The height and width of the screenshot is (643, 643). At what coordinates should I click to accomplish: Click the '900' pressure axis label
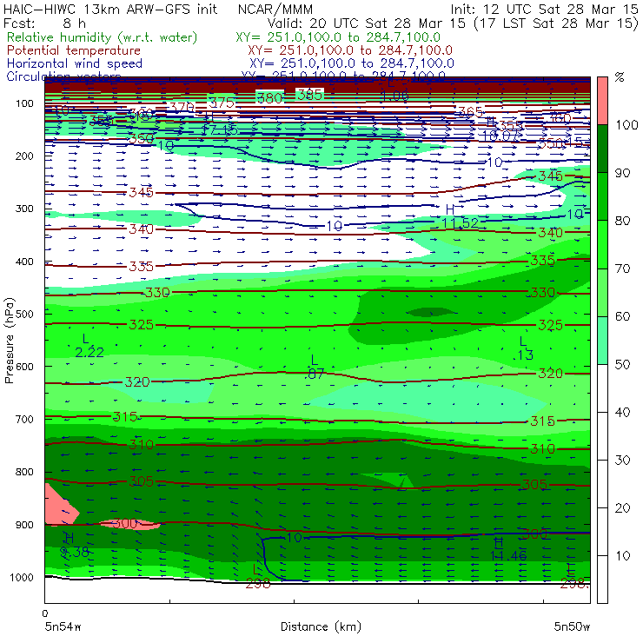click(x=24, y=525)
